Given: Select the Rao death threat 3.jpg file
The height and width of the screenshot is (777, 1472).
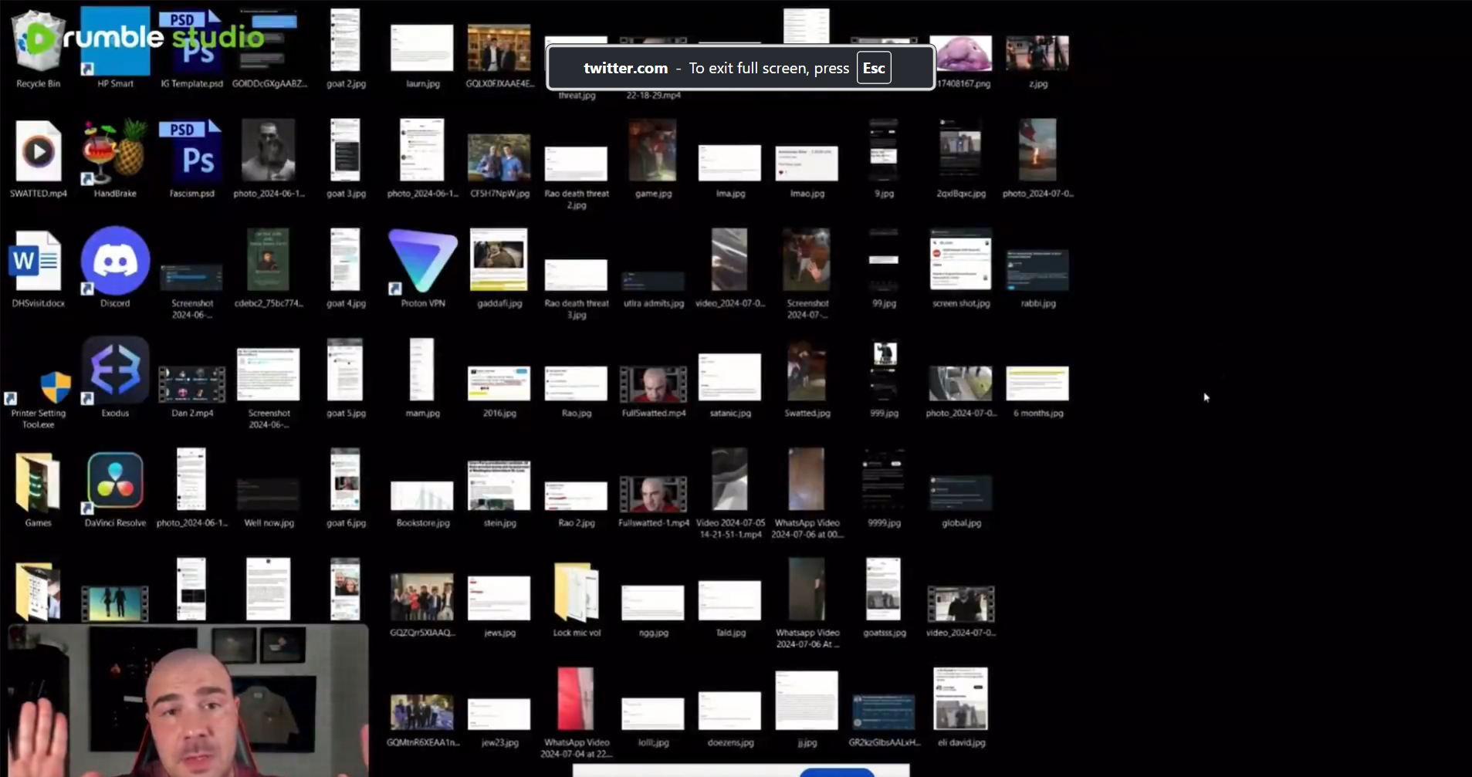Looking at the screenshot, I should 577,289.
